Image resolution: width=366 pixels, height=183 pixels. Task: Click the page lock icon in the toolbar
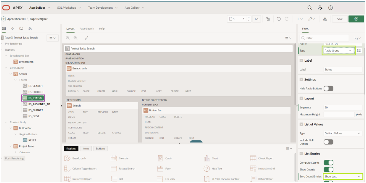pyautogui.click(x=268, y=19)
